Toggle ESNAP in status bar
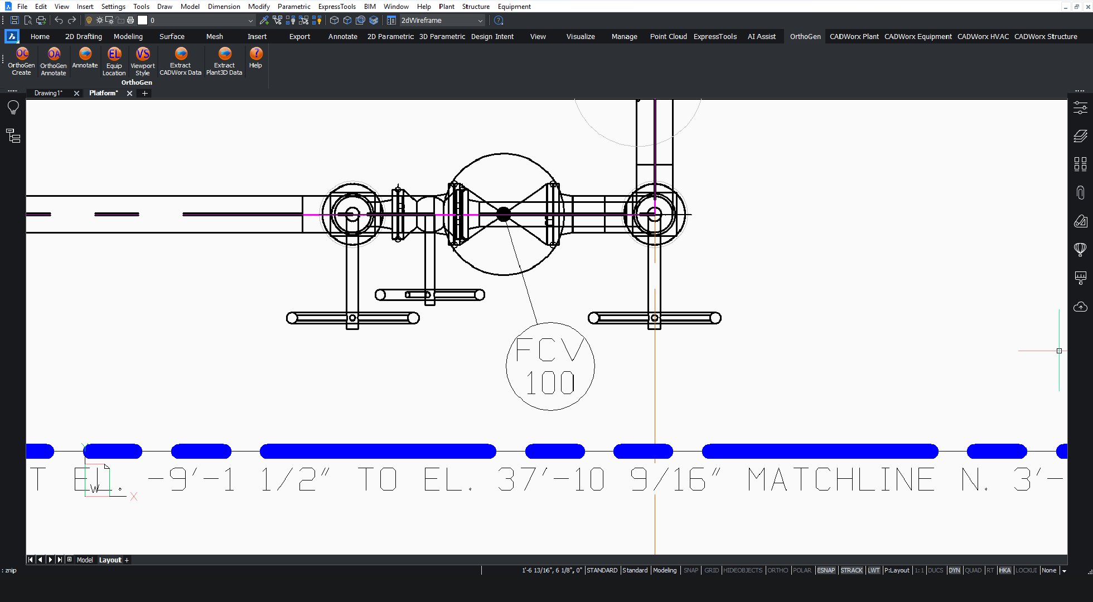The width and height of the screenshot is (1093, 602). click(x=826, y=570)
